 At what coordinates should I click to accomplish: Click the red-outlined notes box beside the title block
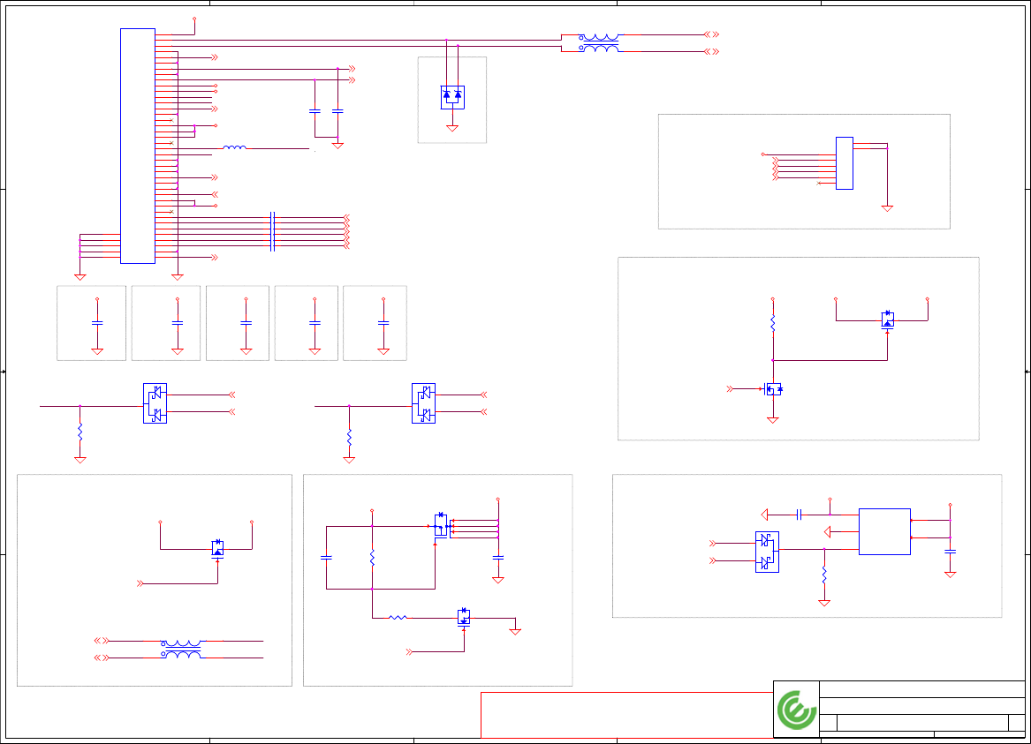click(x=626, y=715)
